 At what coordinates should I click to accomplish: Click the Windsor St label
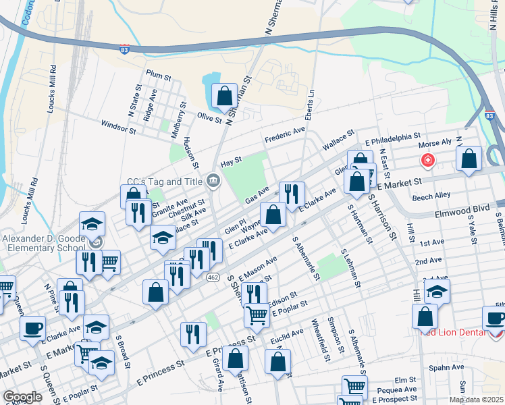[x=119, y=127]
